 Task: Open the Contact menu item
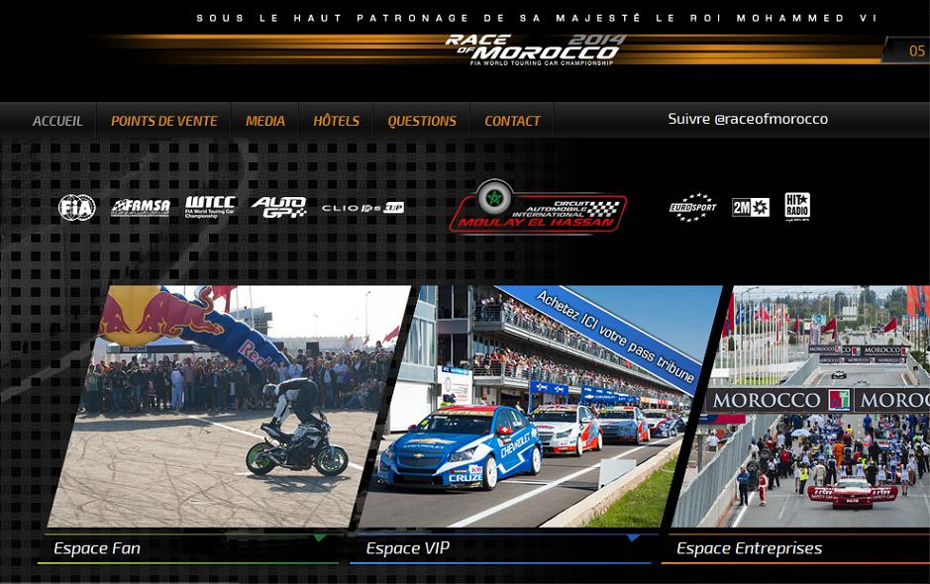coord(512,121)
